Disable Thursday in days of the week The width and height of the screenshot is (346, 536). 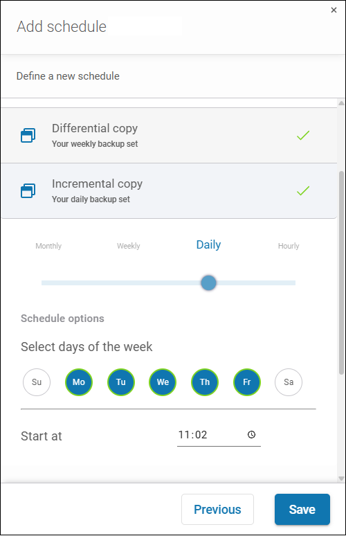pyautogui.click(x=205, y=382)
